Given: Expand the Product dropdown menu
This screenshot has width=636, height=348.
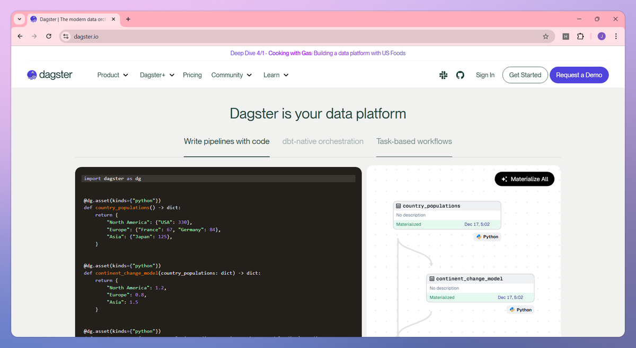Looking at the screenshot, I should 113,75.
